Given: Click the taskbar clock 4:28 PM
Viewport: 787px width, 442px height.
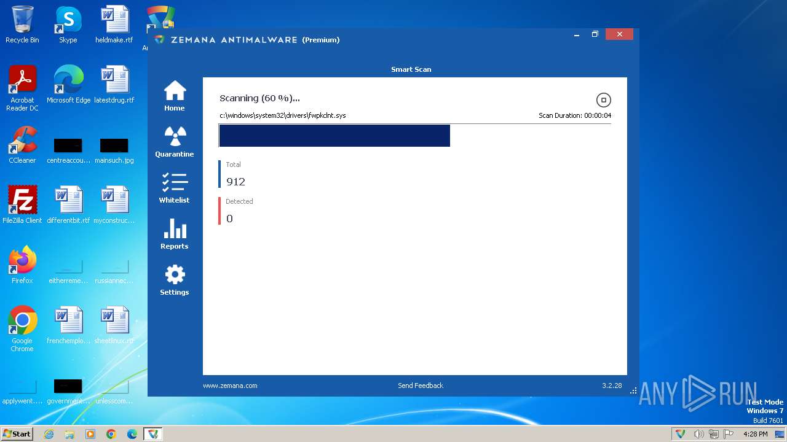Looking at the screenshot, I should point(755,434).
